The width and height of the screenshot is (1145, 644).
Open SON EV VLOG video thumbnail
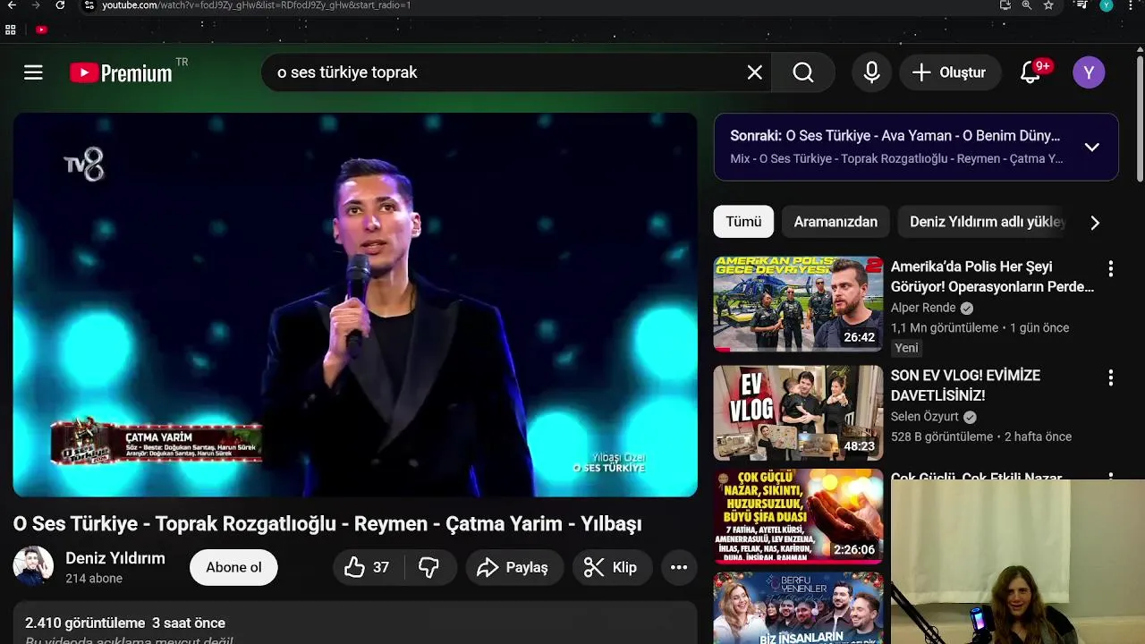[798, 412]
